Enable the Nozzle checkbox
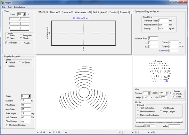 coord(22,43)
